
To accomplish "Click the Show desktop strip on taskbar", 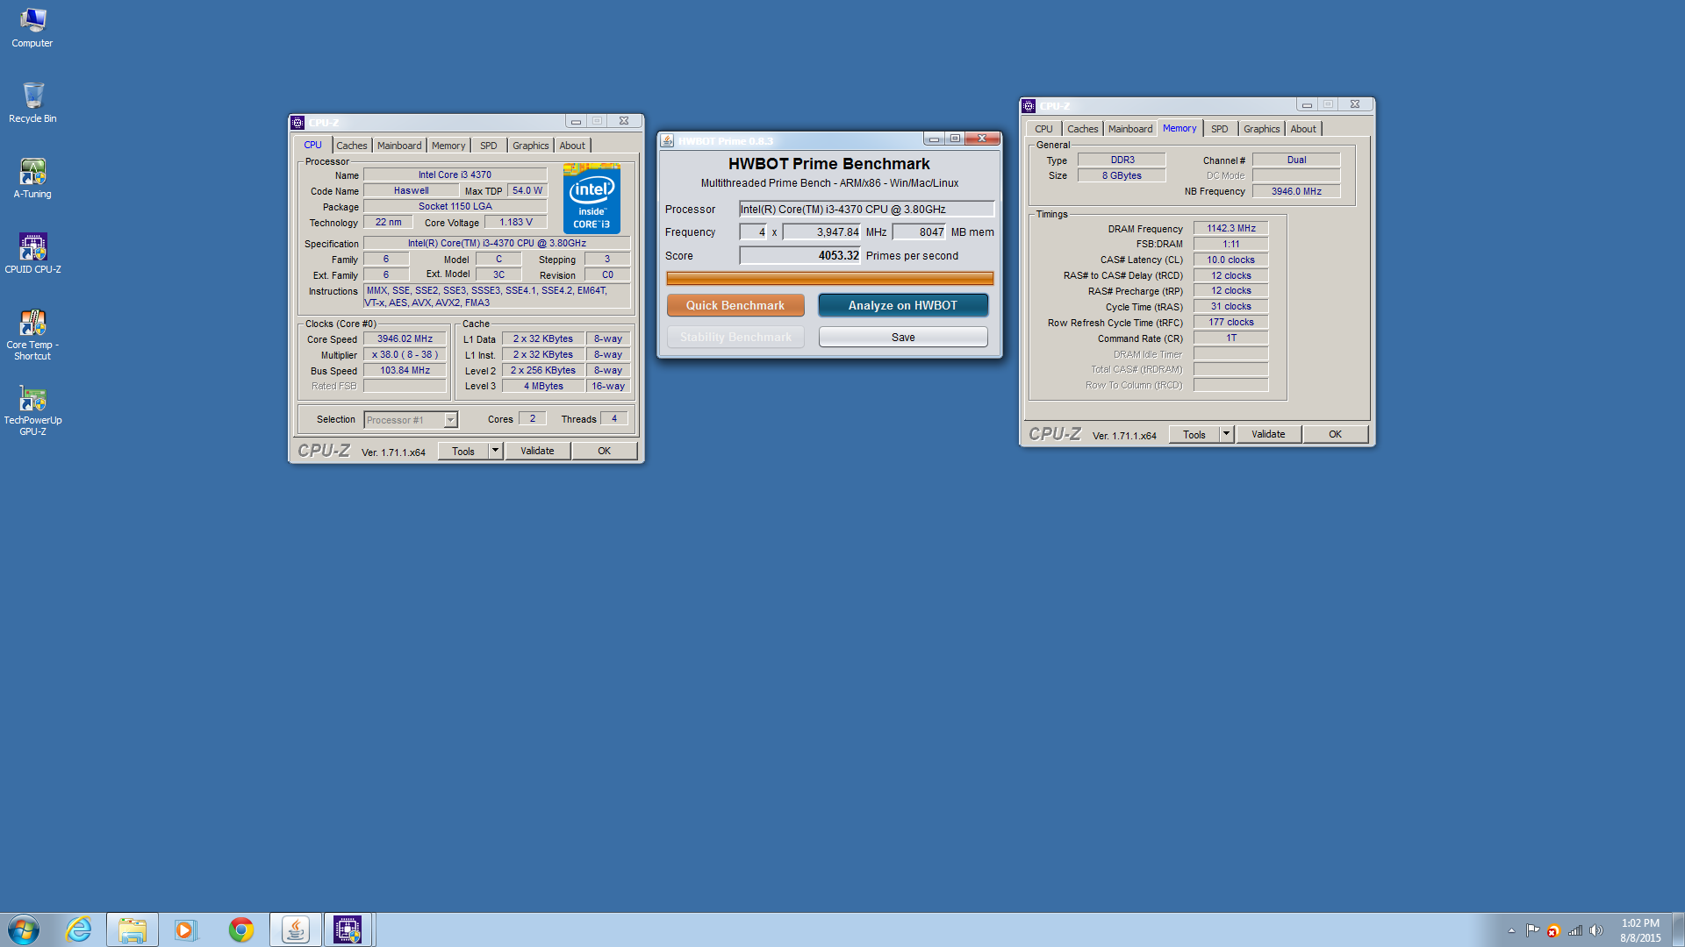I will pos(1678,929).
